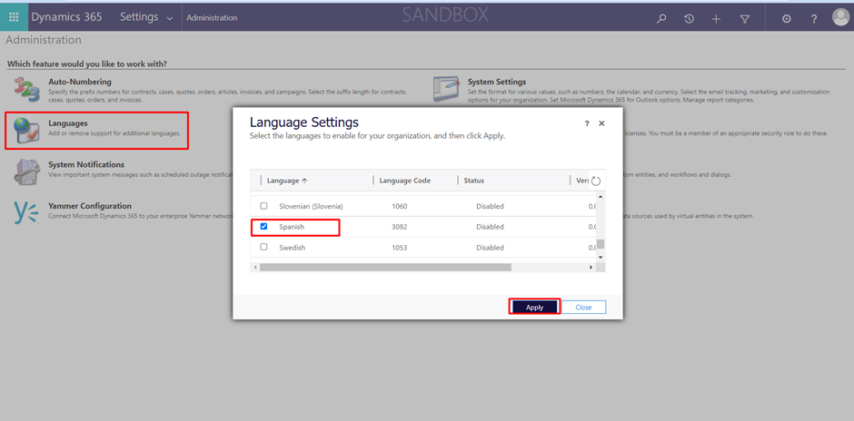Open the app launcher waffle icon

tap(15, 17)
